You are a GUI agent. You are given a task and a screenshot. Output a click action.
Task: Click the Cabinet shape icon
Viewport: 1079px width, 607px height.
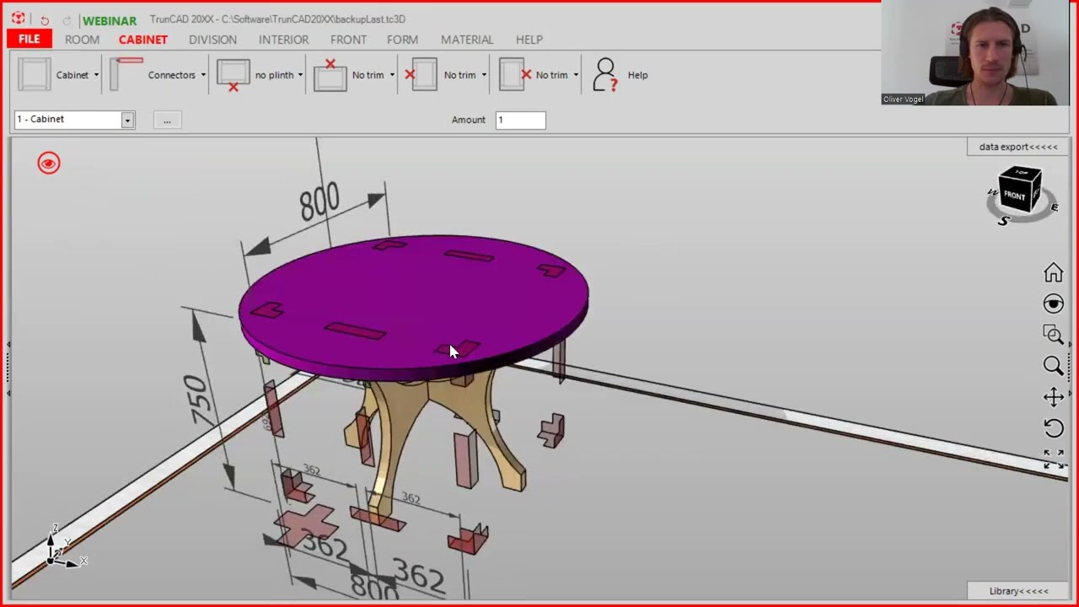(x=35, y=75)
